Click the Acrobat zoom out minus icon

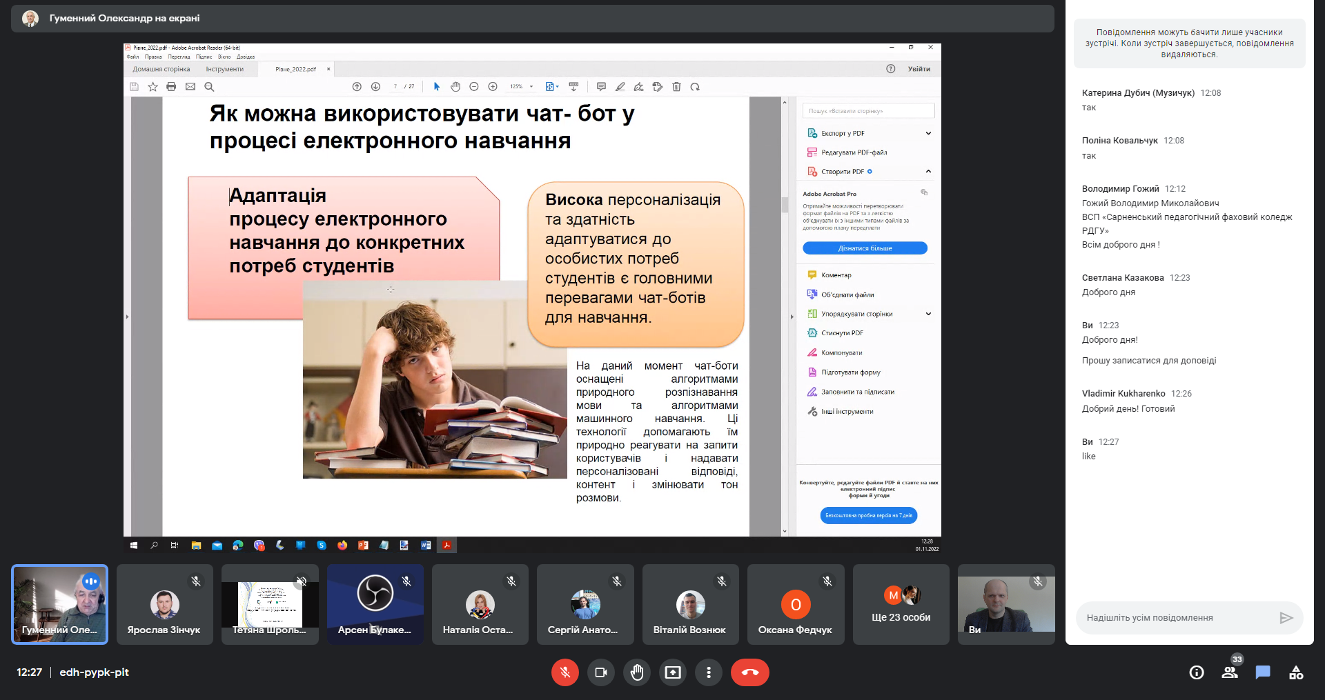pyautogui.click(x=474, y=87)
